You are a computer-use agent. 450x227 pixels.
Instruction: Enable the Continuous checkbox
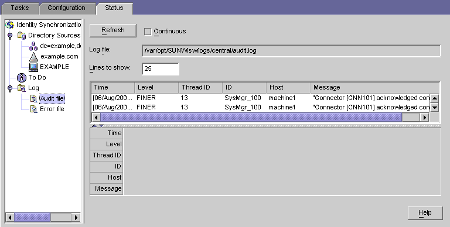(x=148, y=32)
